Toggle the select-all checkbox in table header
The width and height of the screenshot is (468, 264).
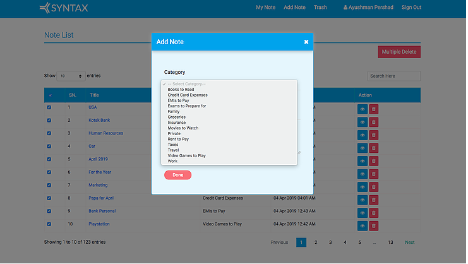(50, 95)
